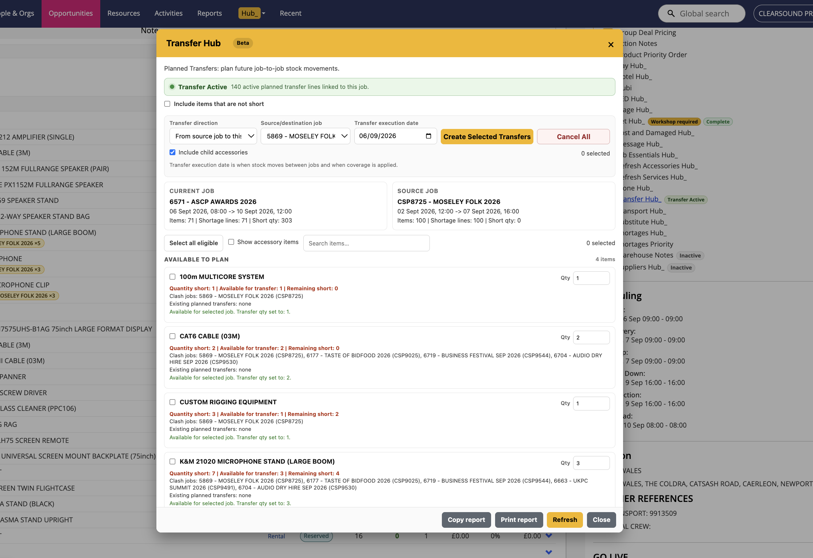
Task: Click the MOSELEY FOLK 2026 ×5 tag
Action: [22, 243]
